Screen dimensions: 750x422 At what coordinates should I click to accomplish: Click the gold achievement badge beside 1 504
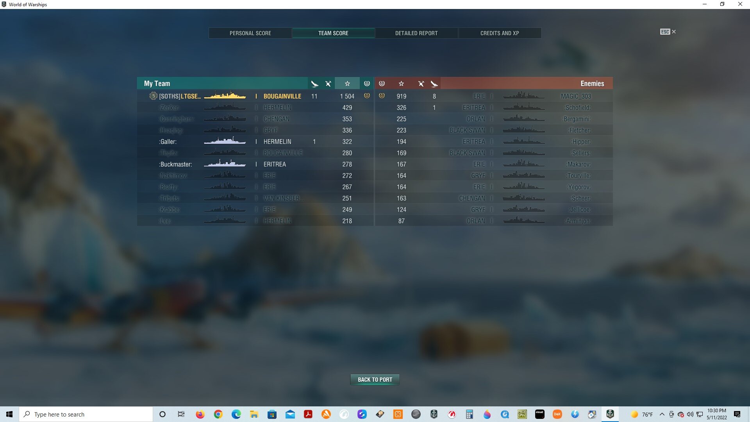[367, 96]
